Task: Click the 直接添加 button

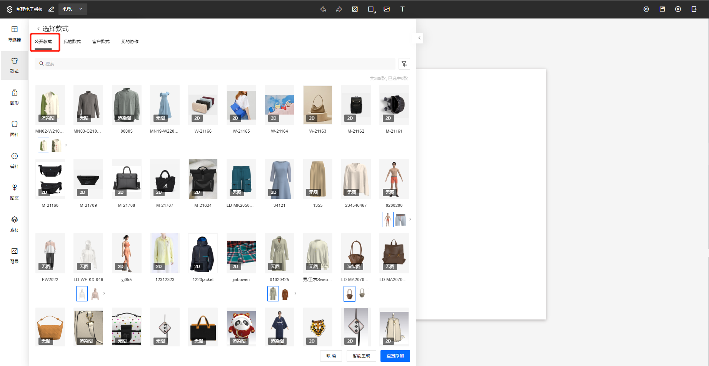Action: tap(395, 356)
